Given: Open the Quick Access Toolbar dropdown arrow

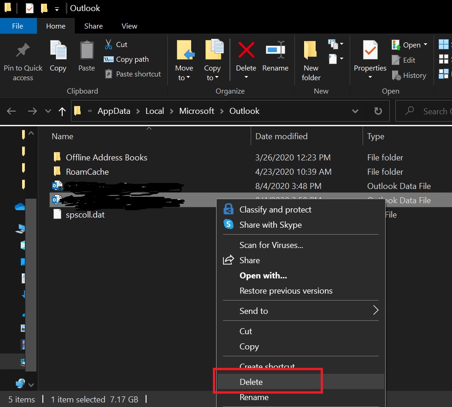Looking at the screenshot, I should point(56,8).
